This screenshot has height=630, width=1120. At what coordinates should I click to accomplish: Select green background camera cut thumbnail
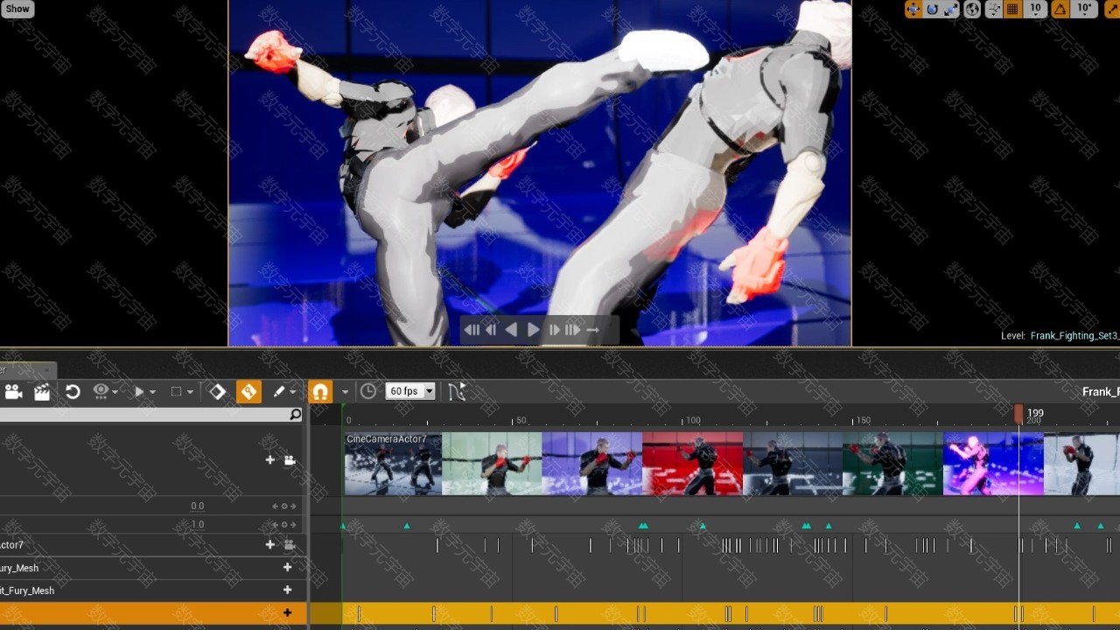pos(892,464)
